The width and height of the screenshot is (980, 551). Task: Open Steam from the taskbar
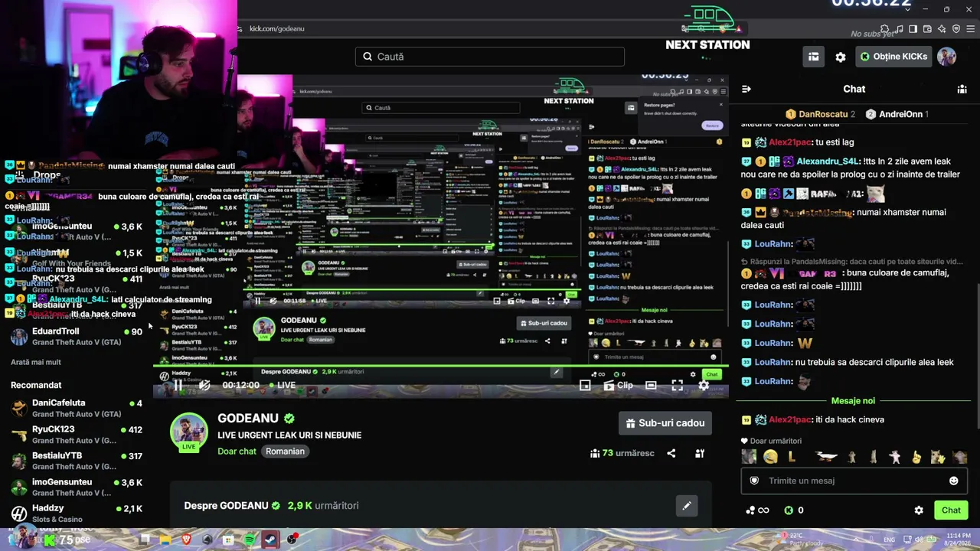(x=270, y=540)
